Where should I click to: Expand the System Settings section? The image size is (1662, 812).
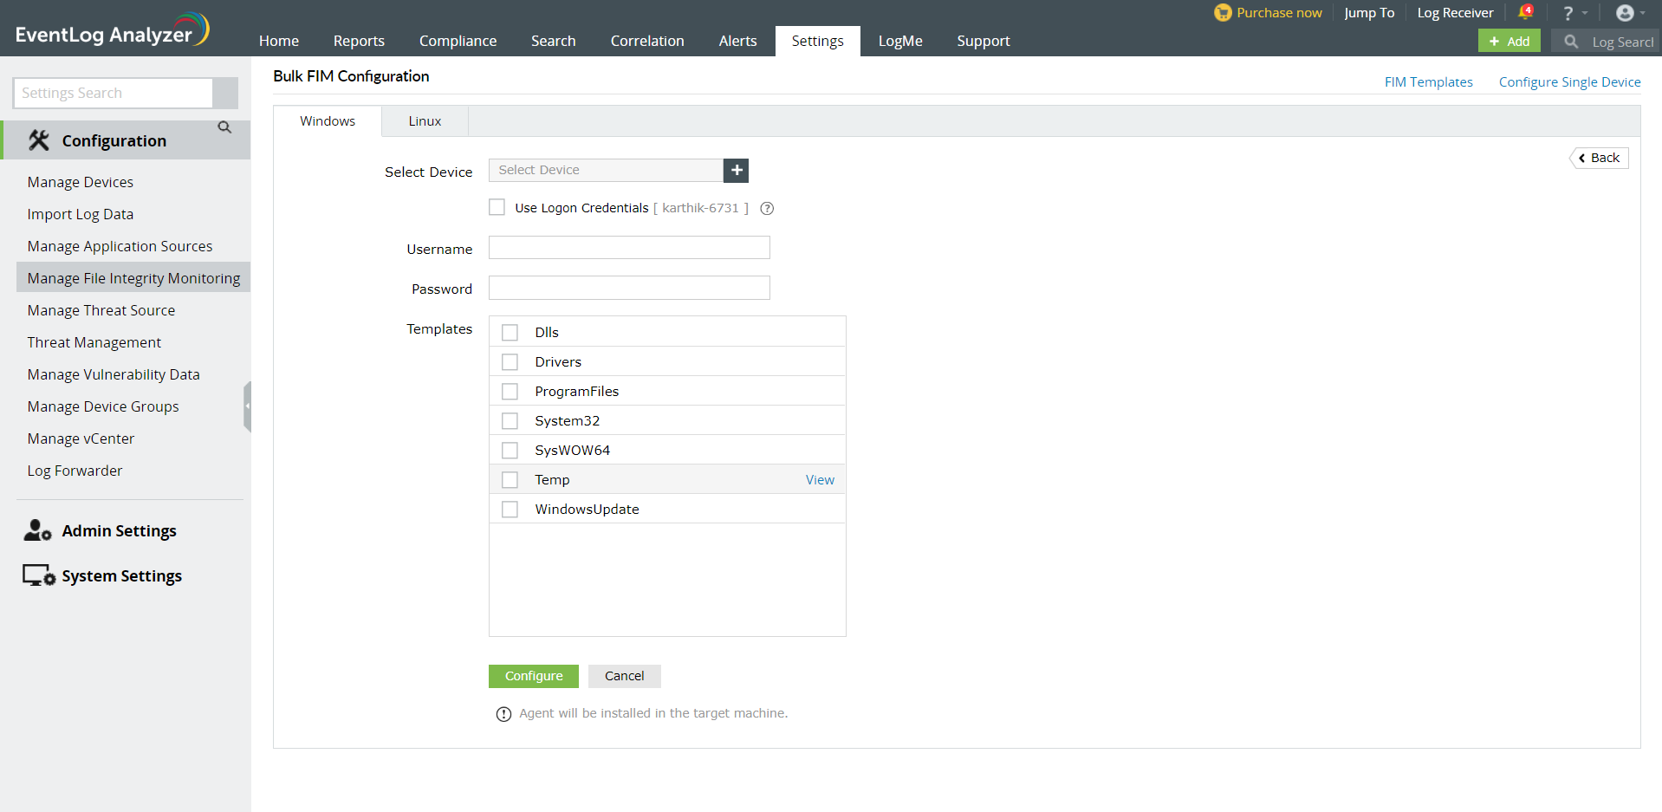(122, 575)
